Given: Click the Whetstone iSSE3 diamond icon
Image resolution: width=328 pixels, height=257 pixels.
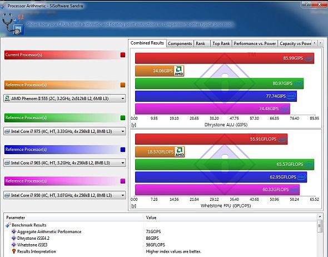Looking at the screenshot, I should click(x=14, y=245).
